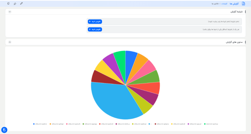Click افزودن شرط for all-conditions group
The height and width of the screenshot is (134, 251).
95,22
